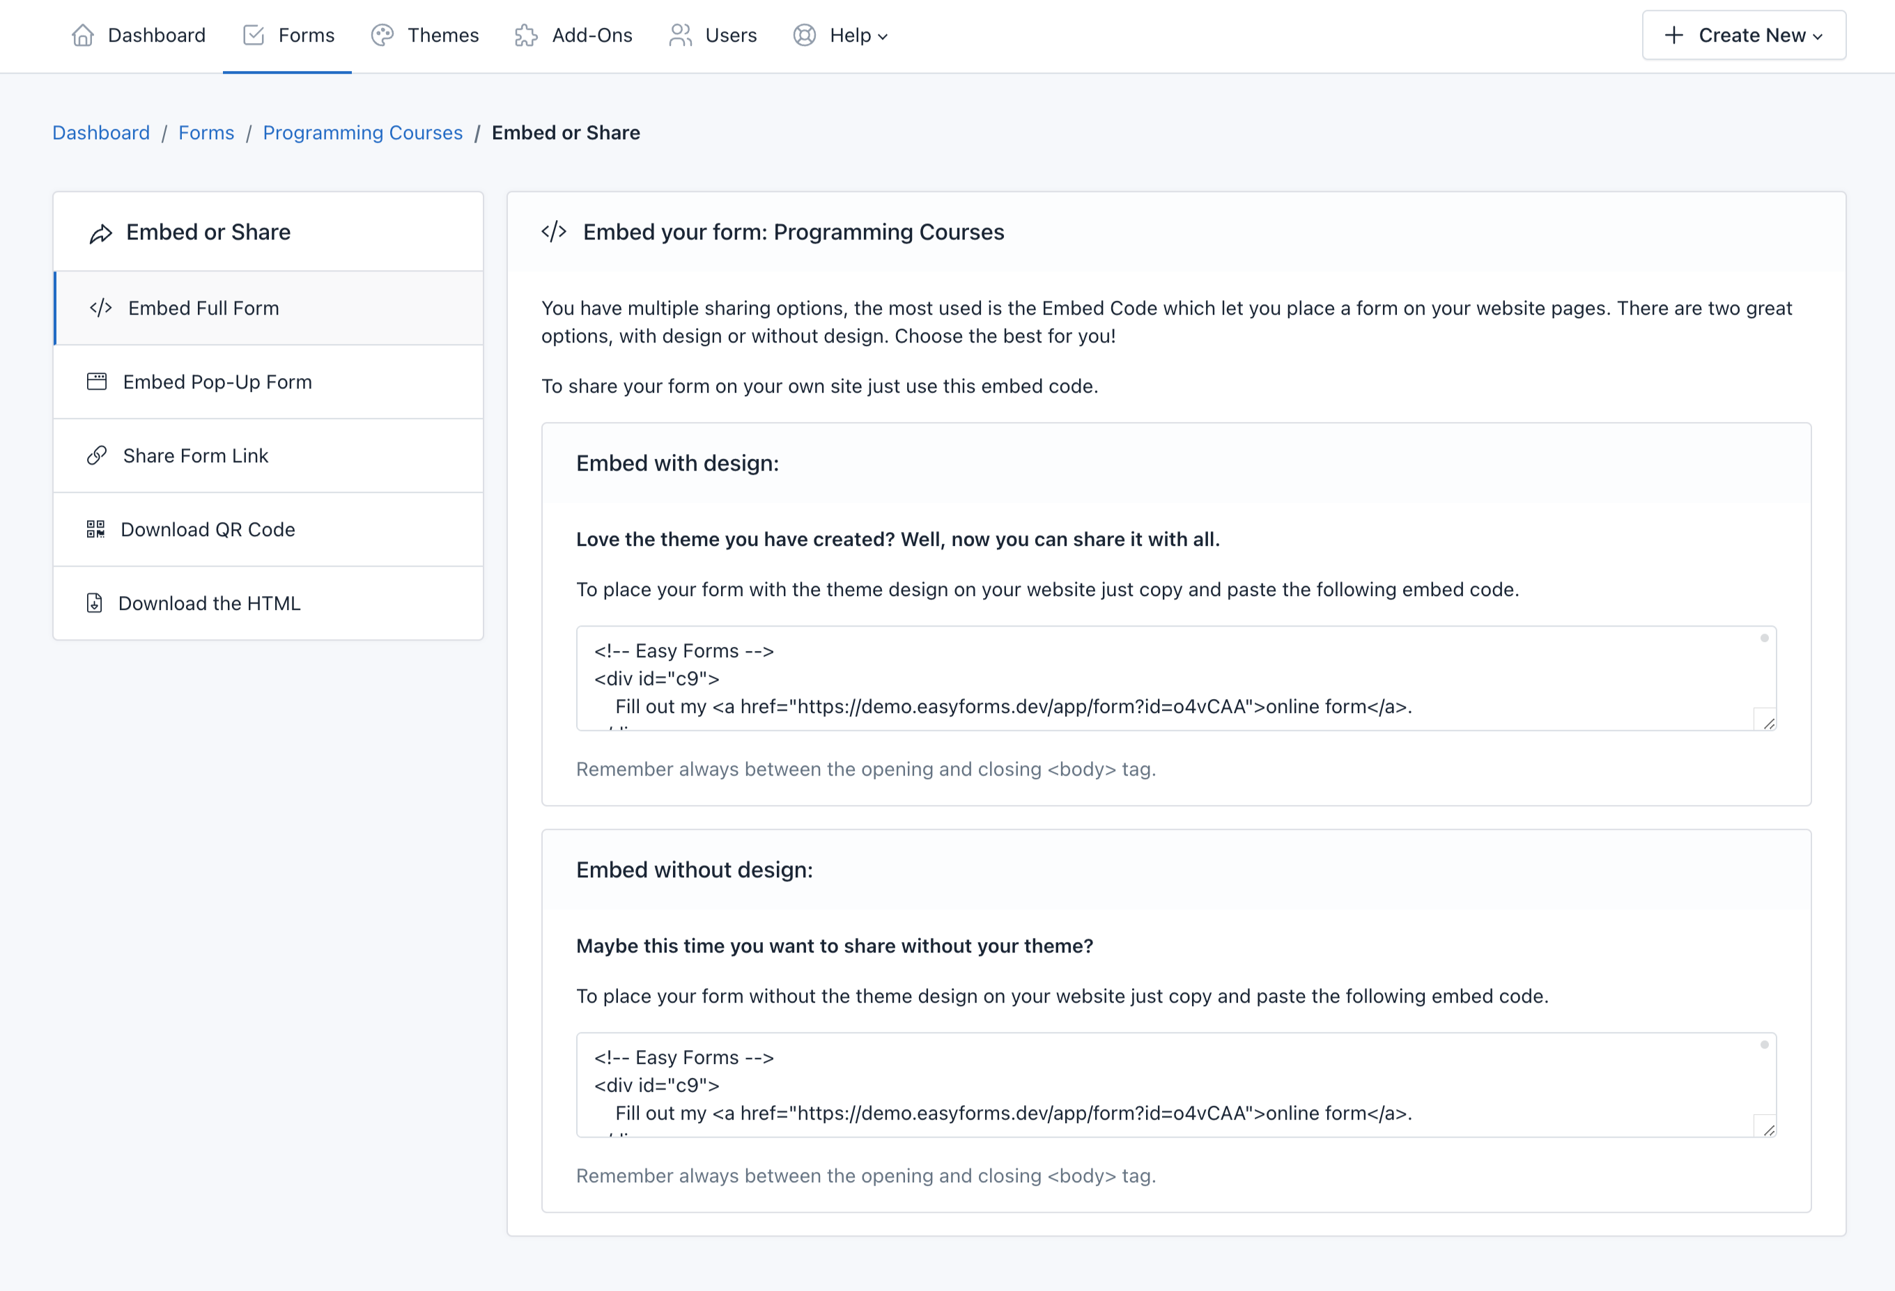Click inside the Embed with design code box
Screen dimensions: 1895x1291
click(x=1174, y=679)
